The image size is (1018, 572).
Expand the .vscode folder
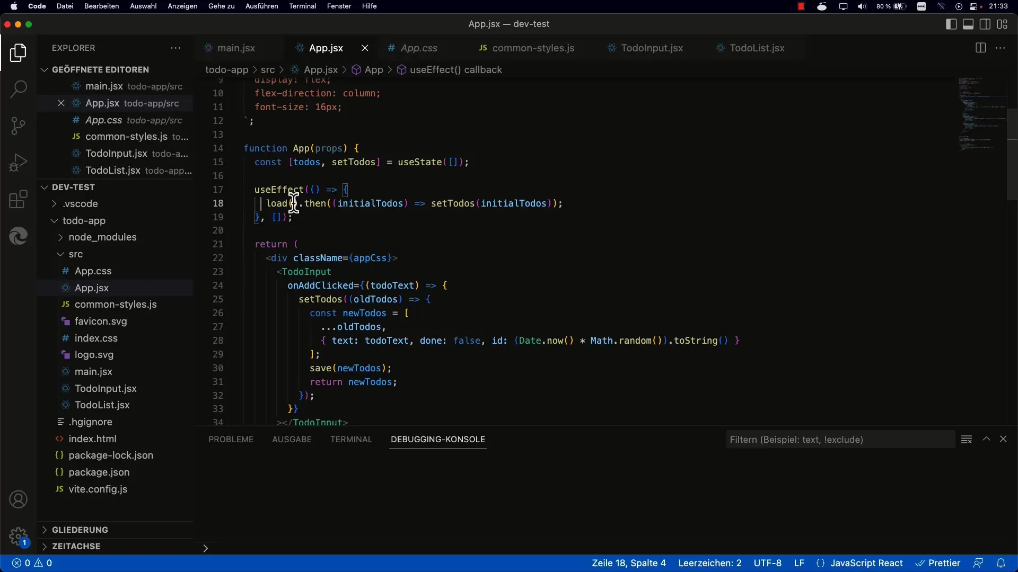coord(80,203)
